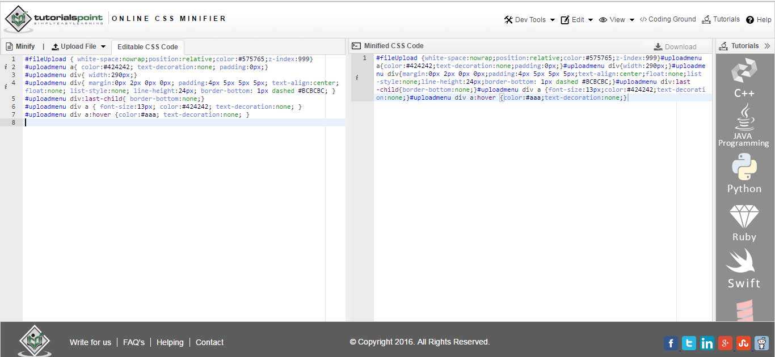This screenshot has width=775, height=357.
Task: Open the Upload File dropdown
Action: [x=79, y=46]
